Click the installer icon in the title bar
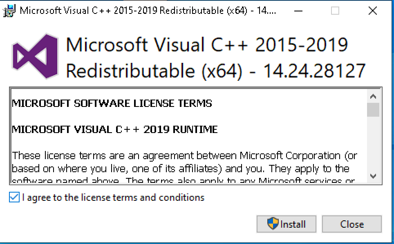 pyautogui.click(x=9, y=11)
